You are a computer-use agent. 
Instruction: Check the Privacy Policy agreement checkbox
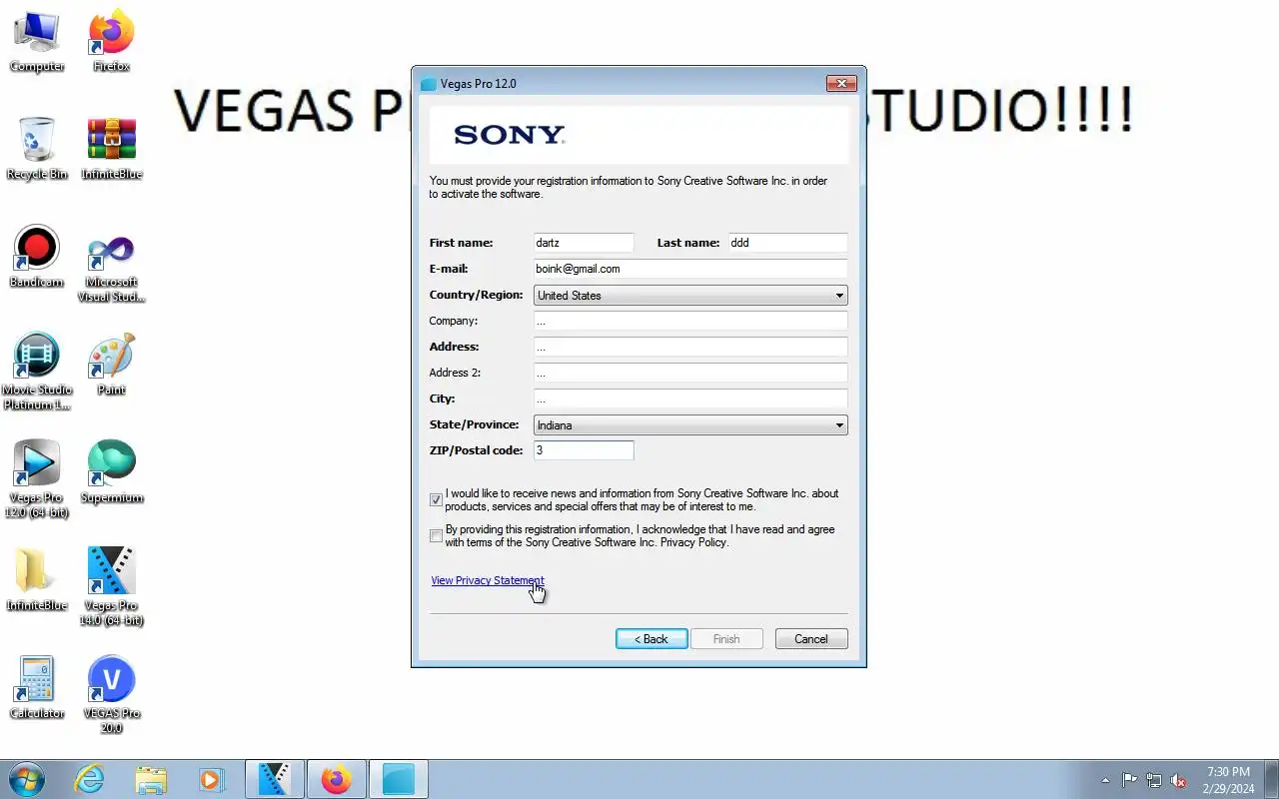[436, 535]
